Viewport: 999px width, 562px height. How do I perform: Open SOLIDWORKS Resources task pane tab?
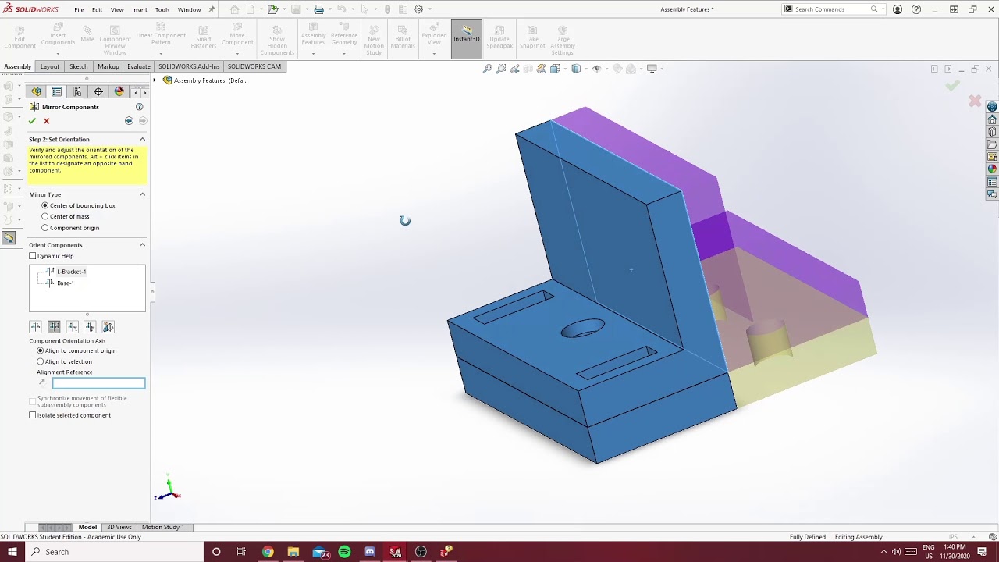point(992,119)
